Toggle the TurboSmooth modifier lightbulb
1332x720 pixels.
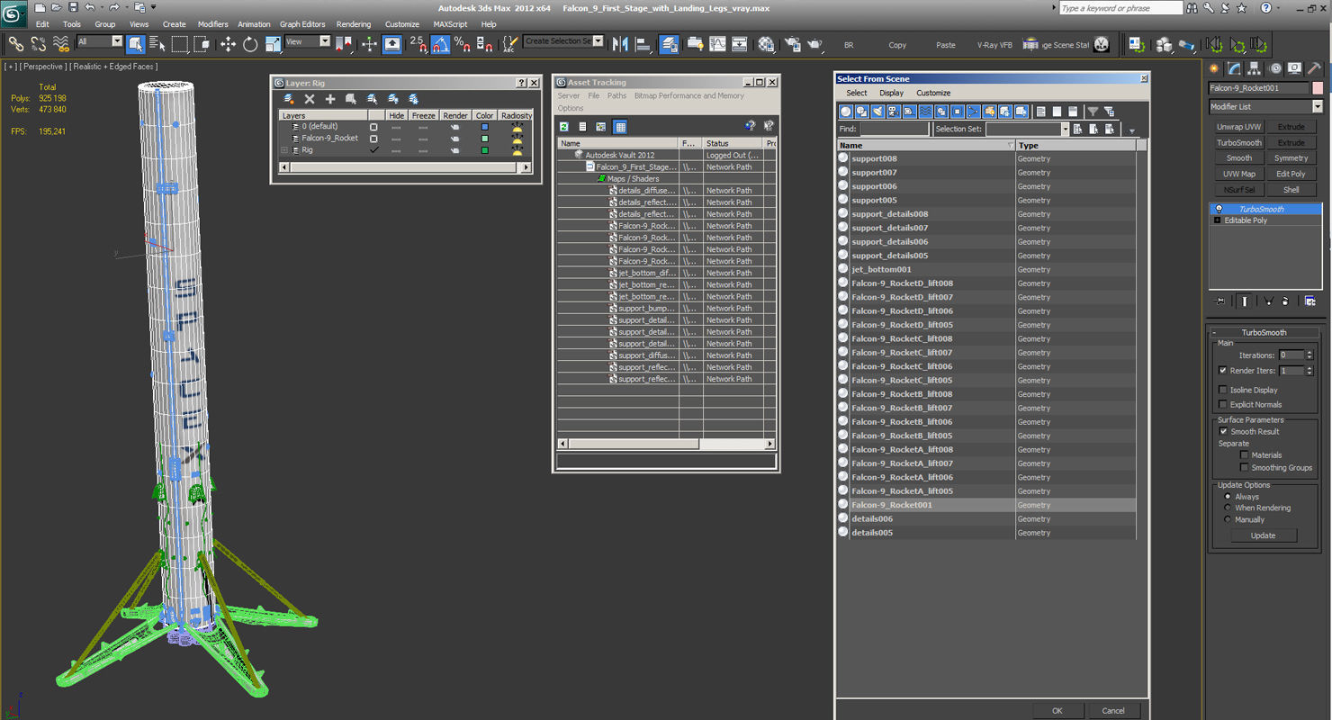[x=1219, y=209]
